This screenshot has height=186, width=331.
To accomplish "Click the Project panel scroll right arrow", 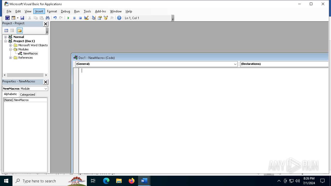I will click(x=46, y=75).
